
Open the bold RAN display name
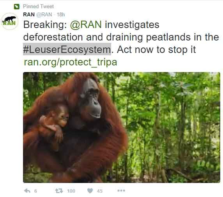[x=29, y=14]
